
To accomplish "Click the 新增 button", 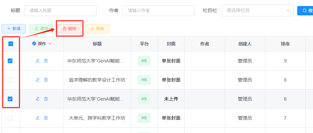I will click(13, 29).
